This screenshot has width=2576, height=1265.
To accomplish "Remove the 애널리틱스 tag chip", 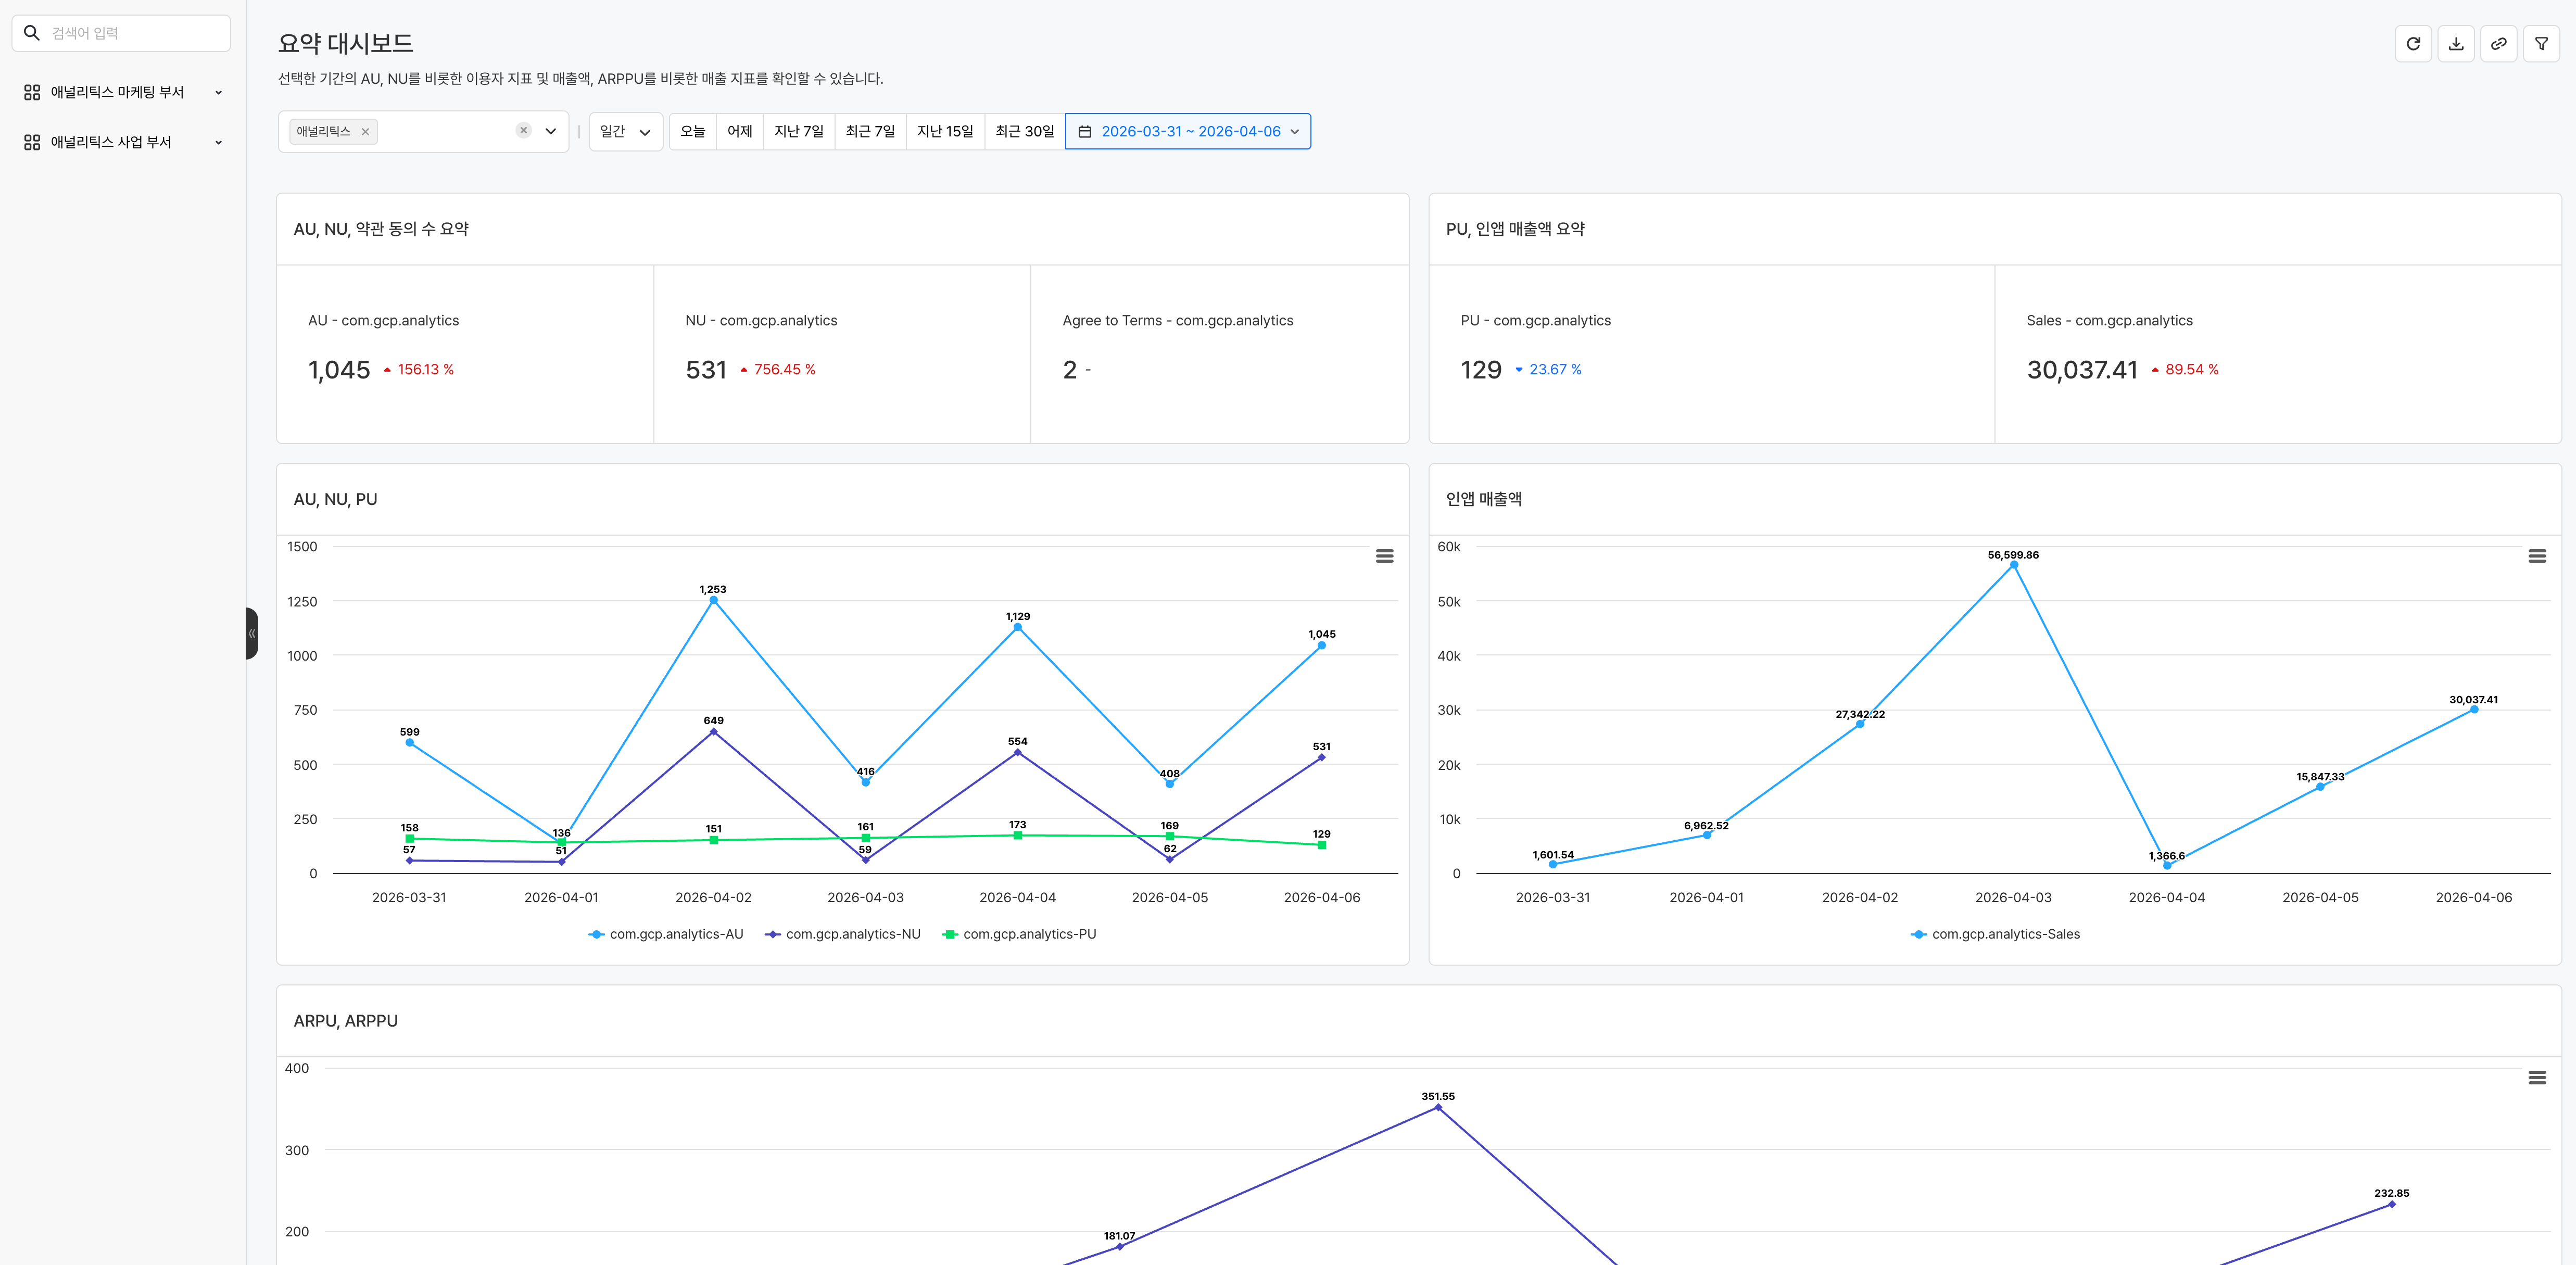I will click(x=365, y=132).
